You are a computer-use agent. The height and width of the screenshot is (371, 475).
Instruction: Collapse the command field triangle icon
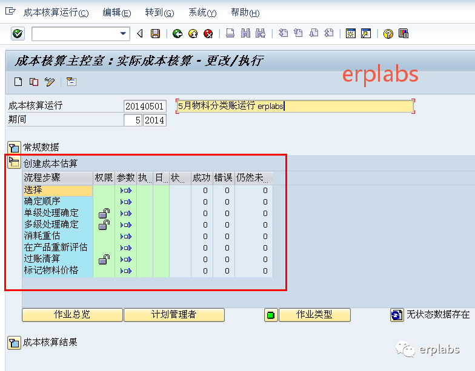[140, 34]
